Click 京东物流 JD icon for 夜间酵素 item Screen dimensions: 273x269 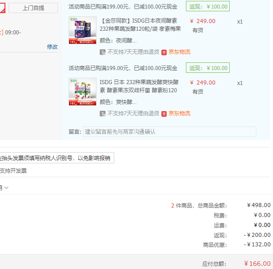[164, 52]
